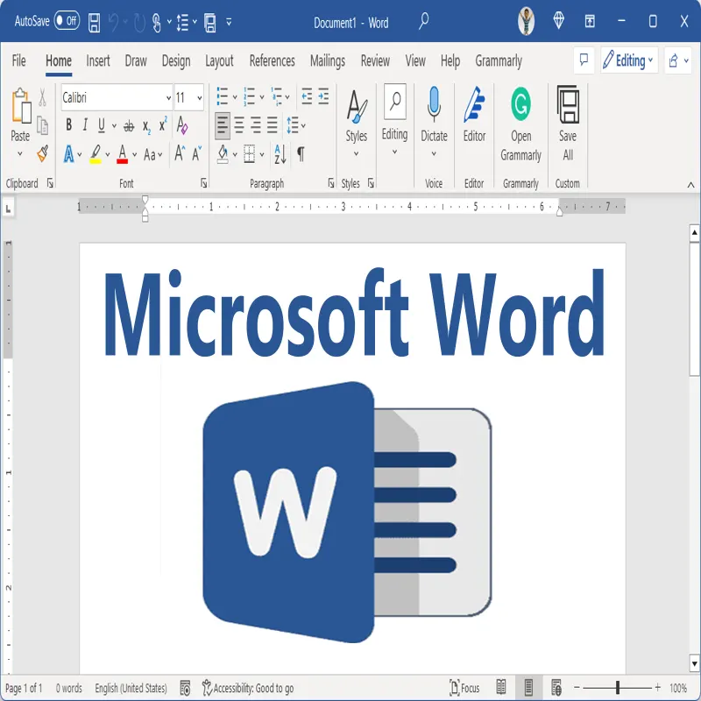Decrease font size with Shrink Font
This screenshot has height=701, width=701.
click(196, 153)
